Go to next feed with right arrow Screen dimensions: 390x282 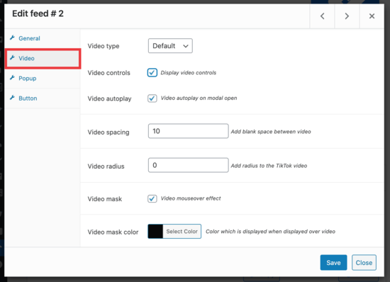[347, 16]
